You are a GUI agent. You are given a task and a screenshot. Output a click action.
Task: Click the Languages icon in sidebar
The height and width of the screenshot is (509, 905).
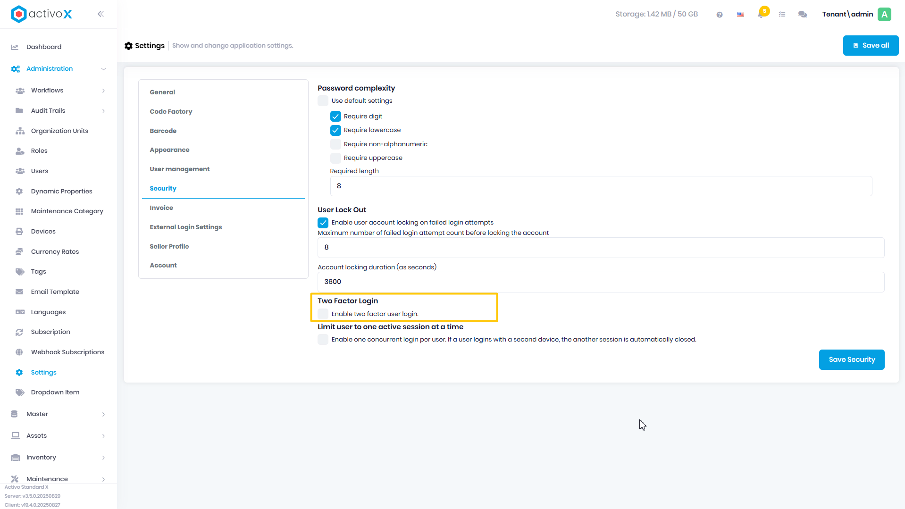point(20,312)
